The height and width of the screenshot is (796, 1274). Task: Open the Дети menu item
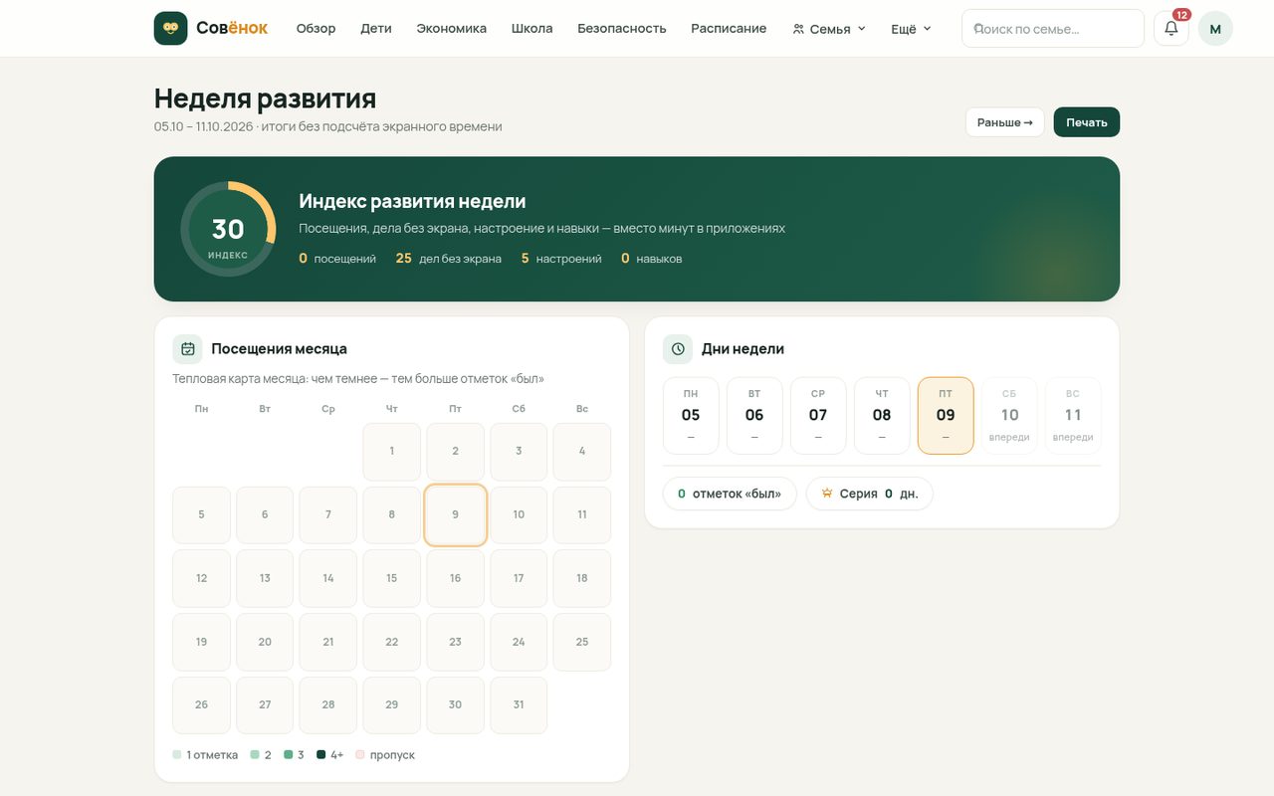376,29
